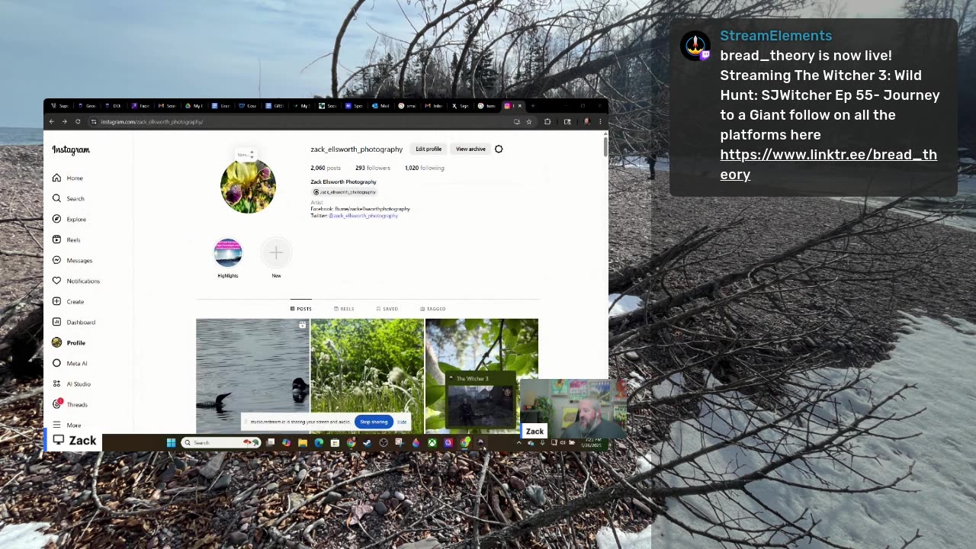Image resolution: width=976 pixels, height=549 pixels.
Task: Click the browser back arrow
Action: click(x=51, y=122)
